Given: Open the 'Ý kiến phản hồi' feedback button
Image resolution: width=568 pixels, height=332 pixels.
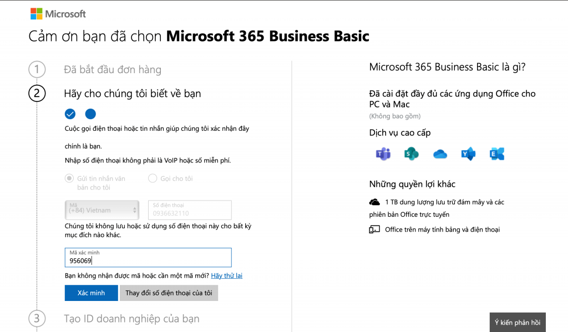Looking at the screenshot, I should [x=517, y=323].
